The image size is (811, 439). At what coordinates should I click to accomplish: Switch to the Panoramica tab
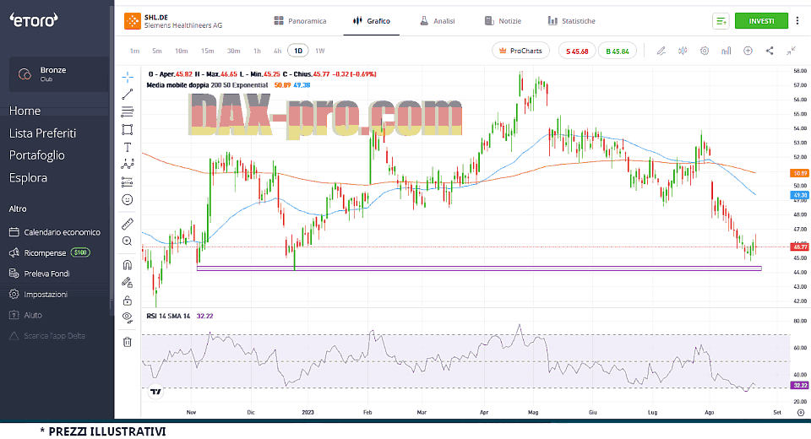point(300,20)
